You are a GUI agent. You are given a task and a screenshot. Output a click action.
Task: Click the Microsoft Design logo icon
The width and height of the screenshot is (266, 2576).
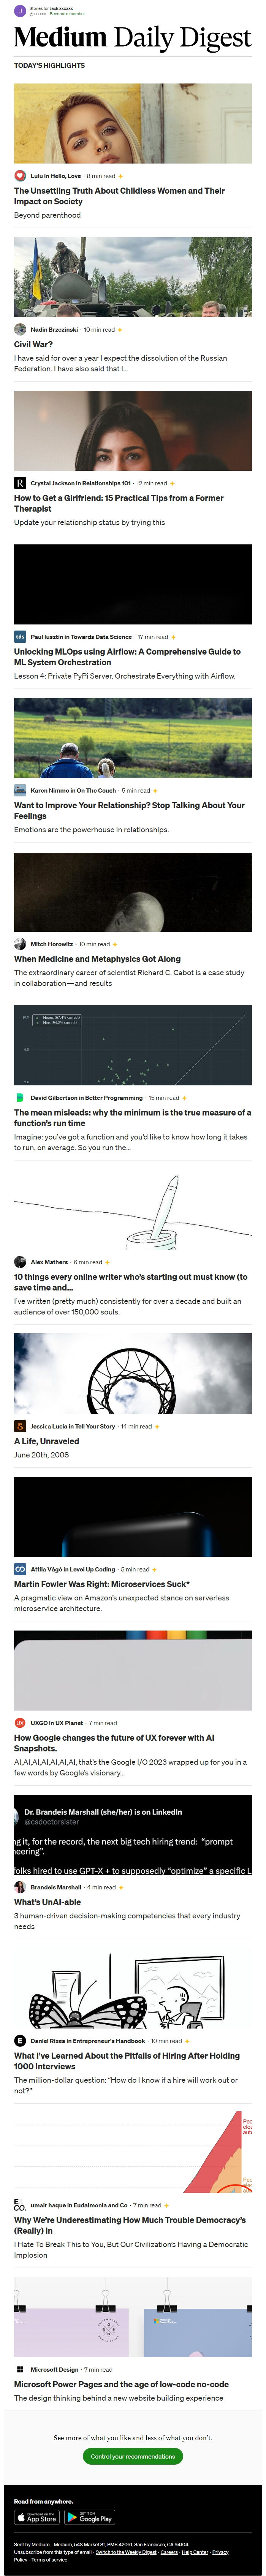20,2369
